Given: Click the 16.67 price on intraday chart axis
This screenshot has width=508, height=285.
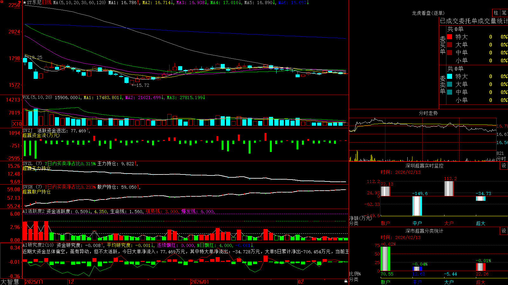Looking at the screenshot, I should 502,134.
